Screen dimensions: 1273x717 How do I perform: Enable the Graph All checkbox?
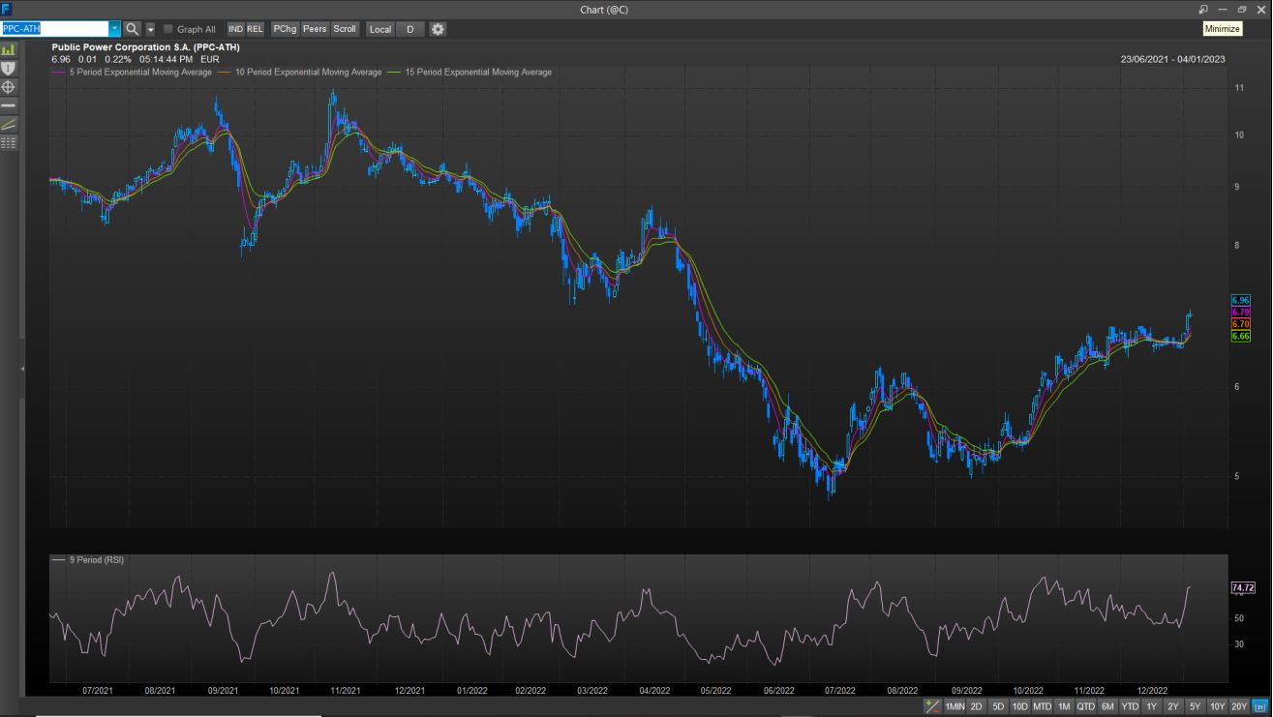click(168, 29)
